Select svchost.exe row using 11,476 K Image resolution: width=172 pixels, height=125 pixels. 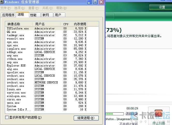47,86
